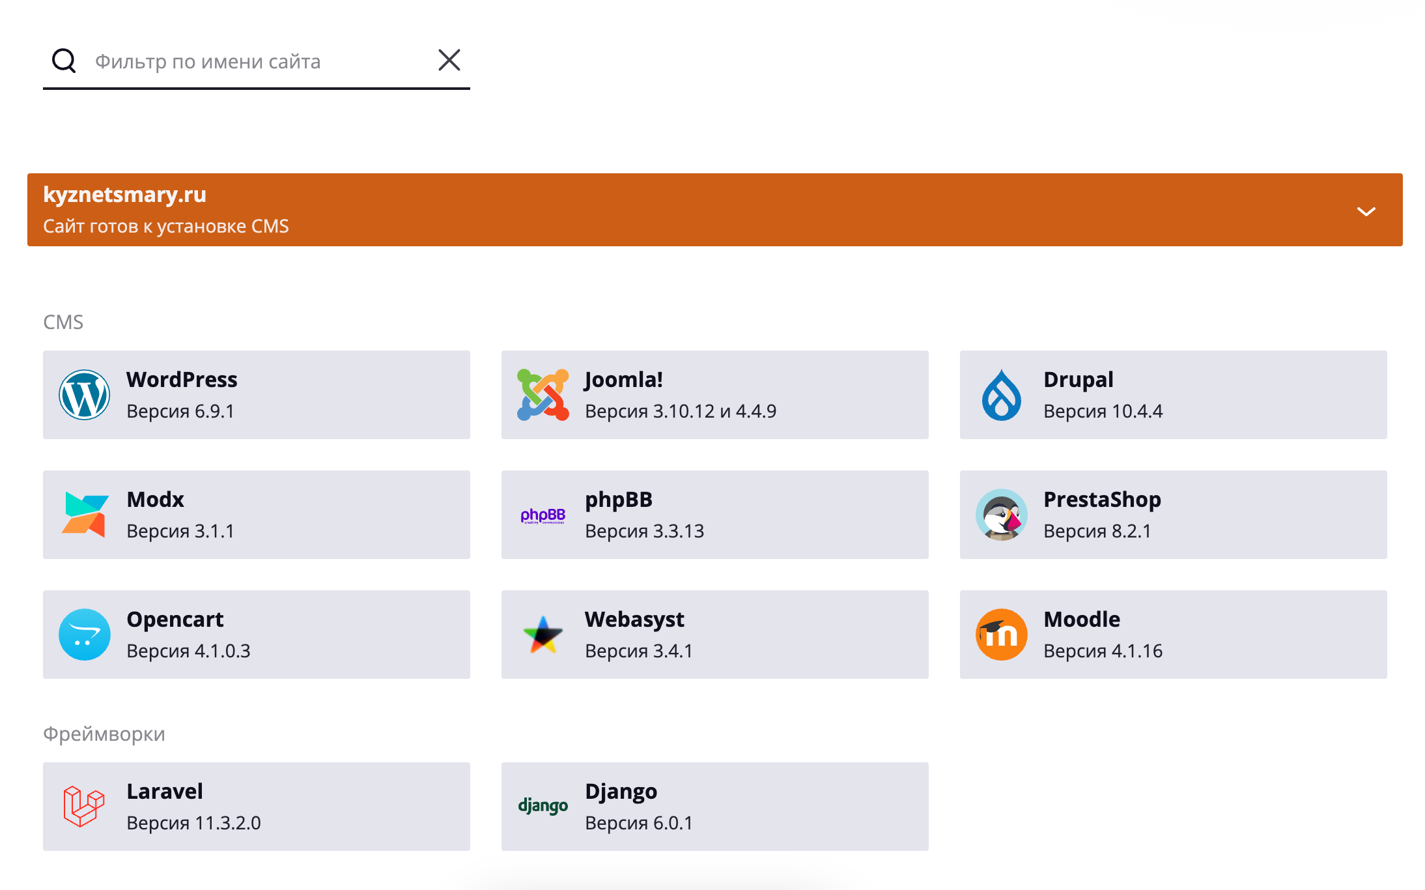1425x890 pixels.
Task: Pick Modx version 3.1.1 card
Action: (x=257, y=515)
